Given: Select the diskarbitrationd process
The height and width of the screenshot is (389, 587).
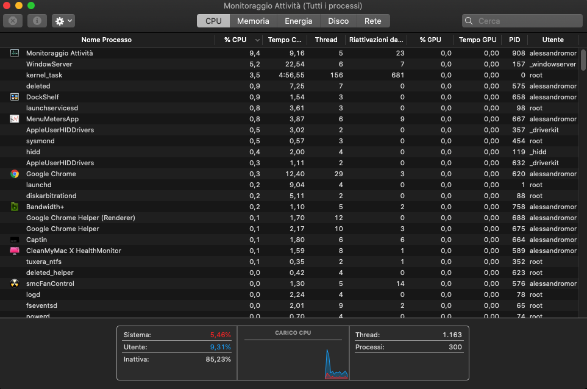Looking at the screenshot, I should click(x=290, y=196).
